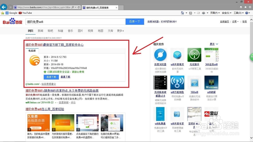Click 登录 link in header
The height and width of the screenshot is (142, 253).
(x=244, y=21)
